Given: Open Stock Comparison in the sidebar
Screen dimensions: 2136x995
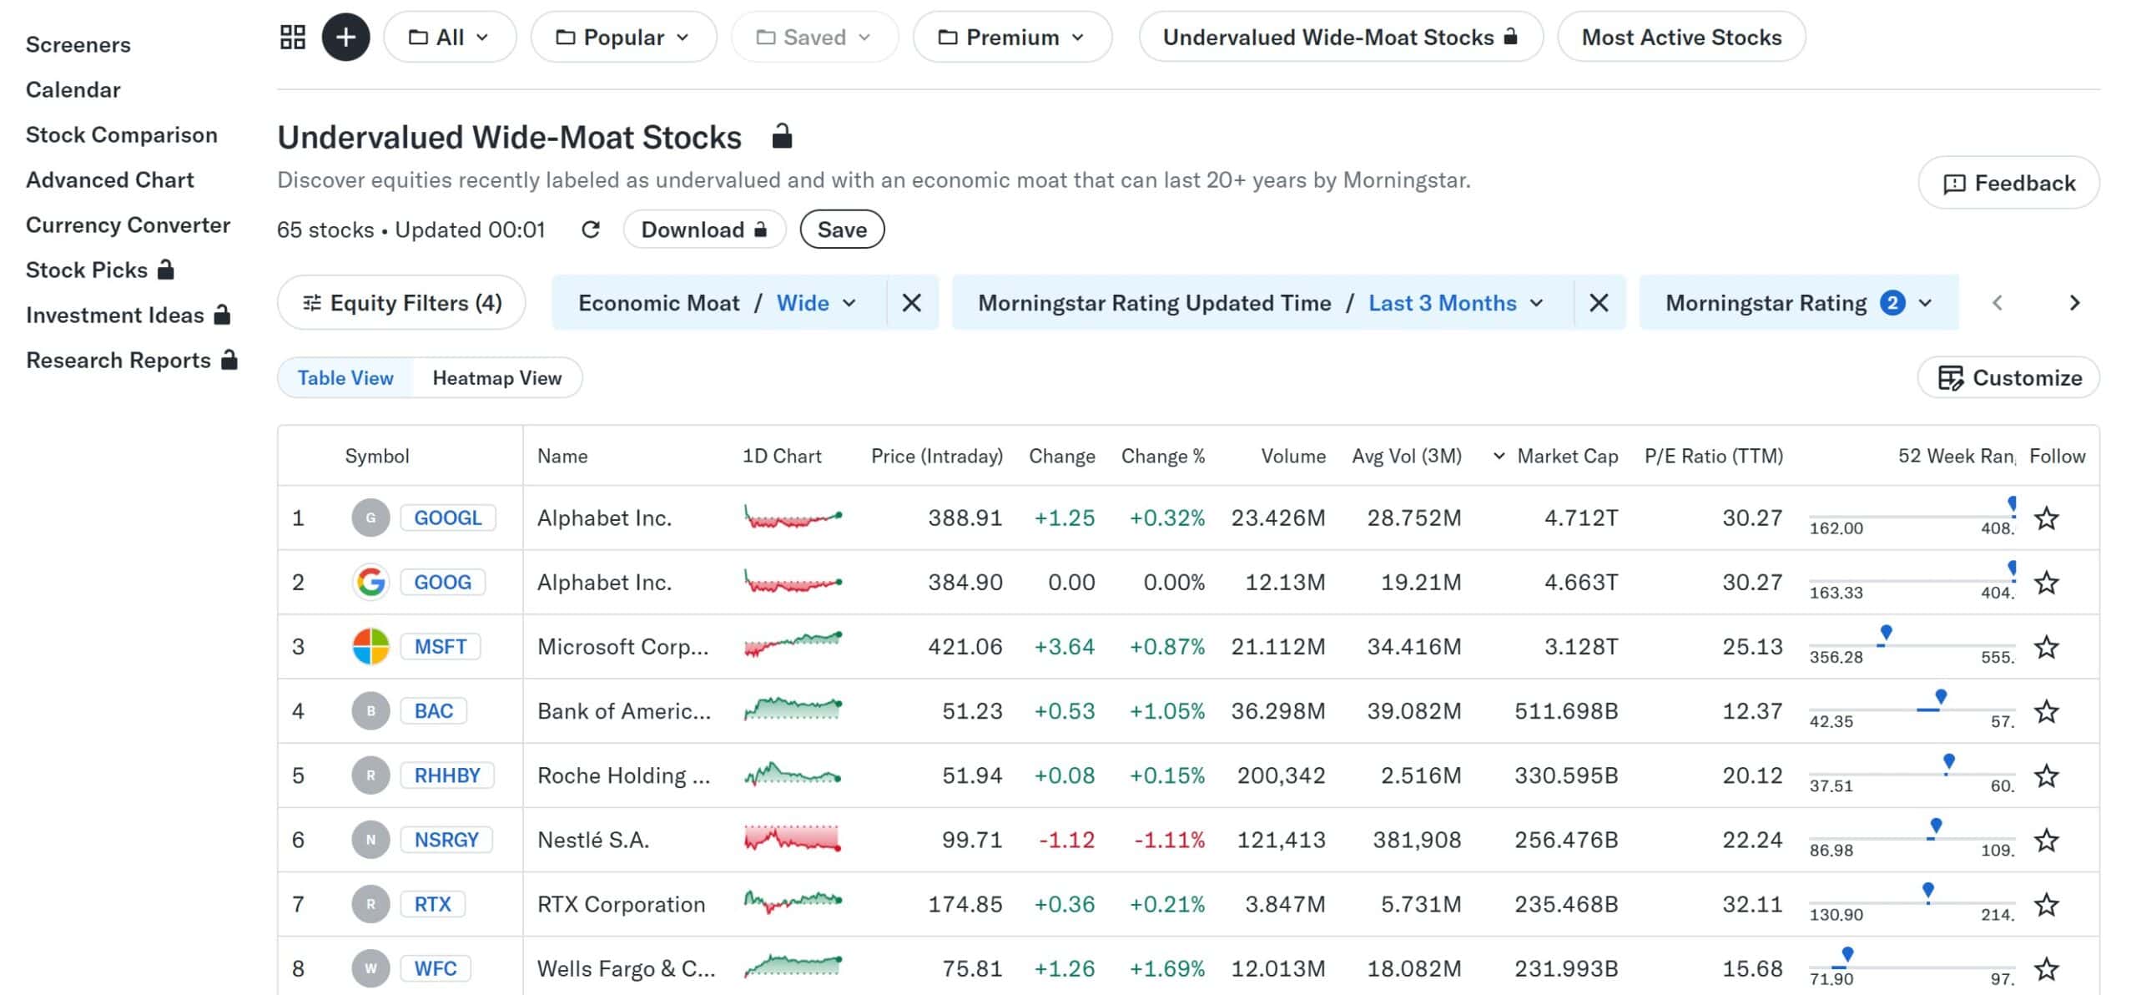Looking at the screenshot, I should pos(122,135).
